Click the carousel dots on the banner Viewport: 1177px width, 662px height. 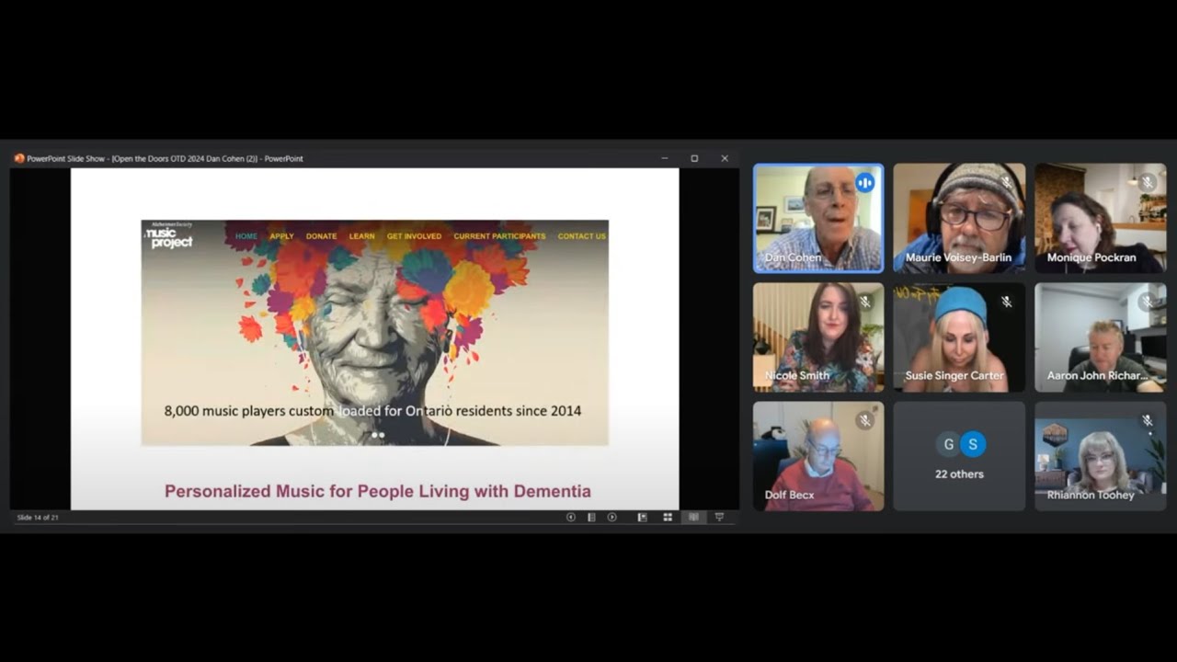click(378, 435)
